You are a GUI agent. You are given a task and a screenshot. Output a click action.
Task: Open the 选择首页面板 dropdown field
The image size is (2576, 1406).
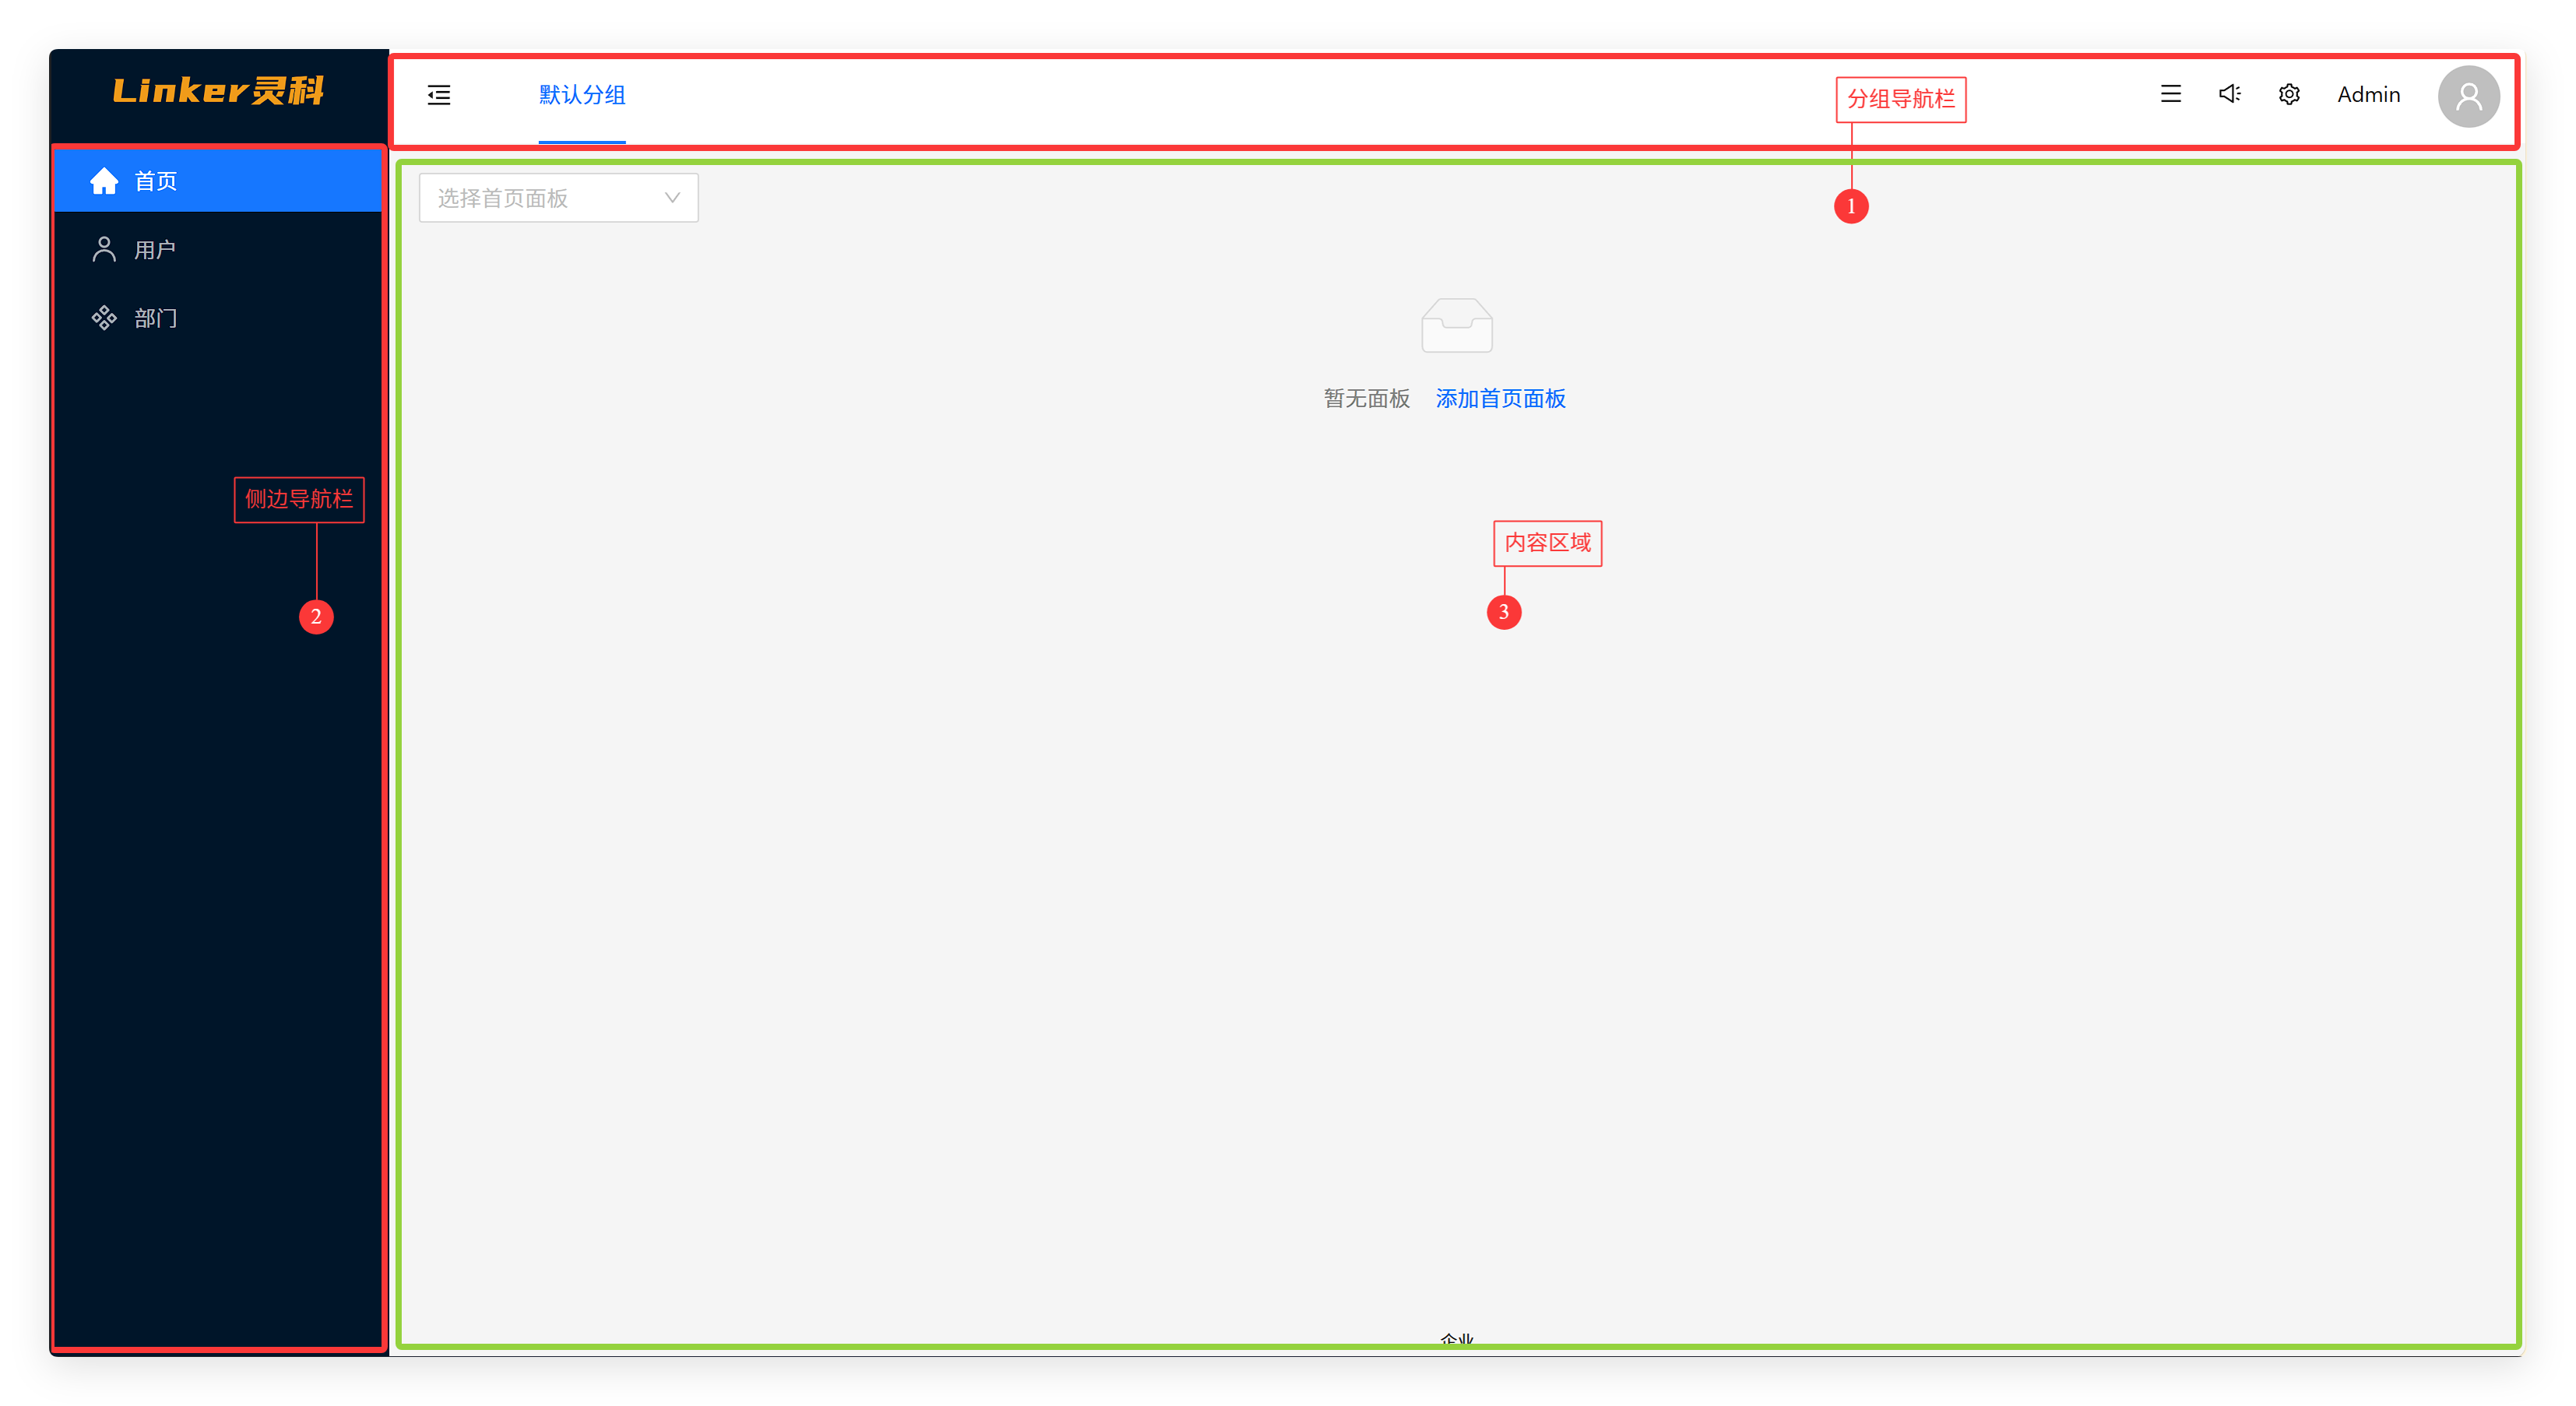[540, 198]
